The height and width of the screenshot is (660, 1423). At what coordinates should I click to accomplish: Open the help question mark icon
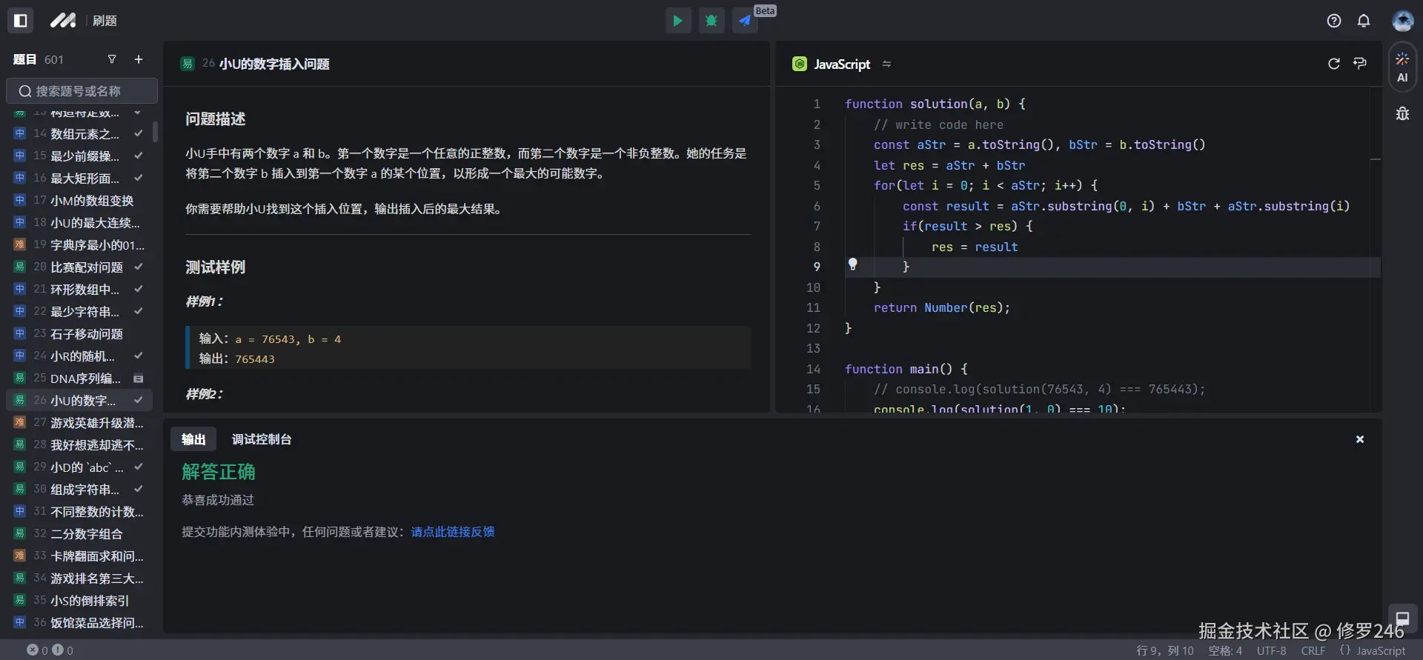pos(1334,21)
